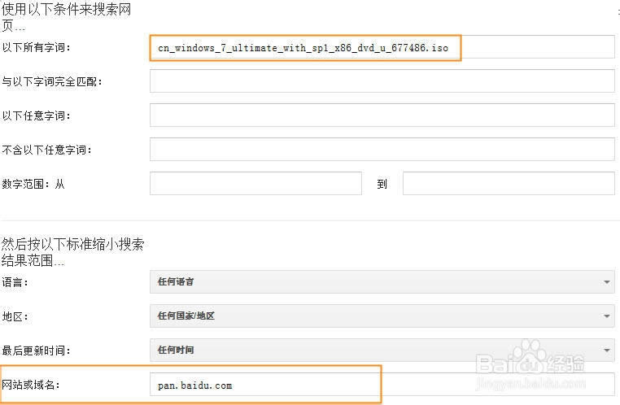Click the arrow of the language dropdown
620x405 pixels.
[606, 282]
